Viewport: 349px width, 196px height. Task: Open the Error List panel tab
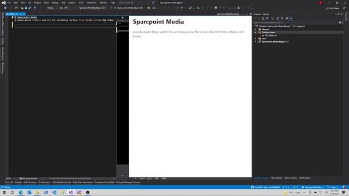click(x=9, y=182)
